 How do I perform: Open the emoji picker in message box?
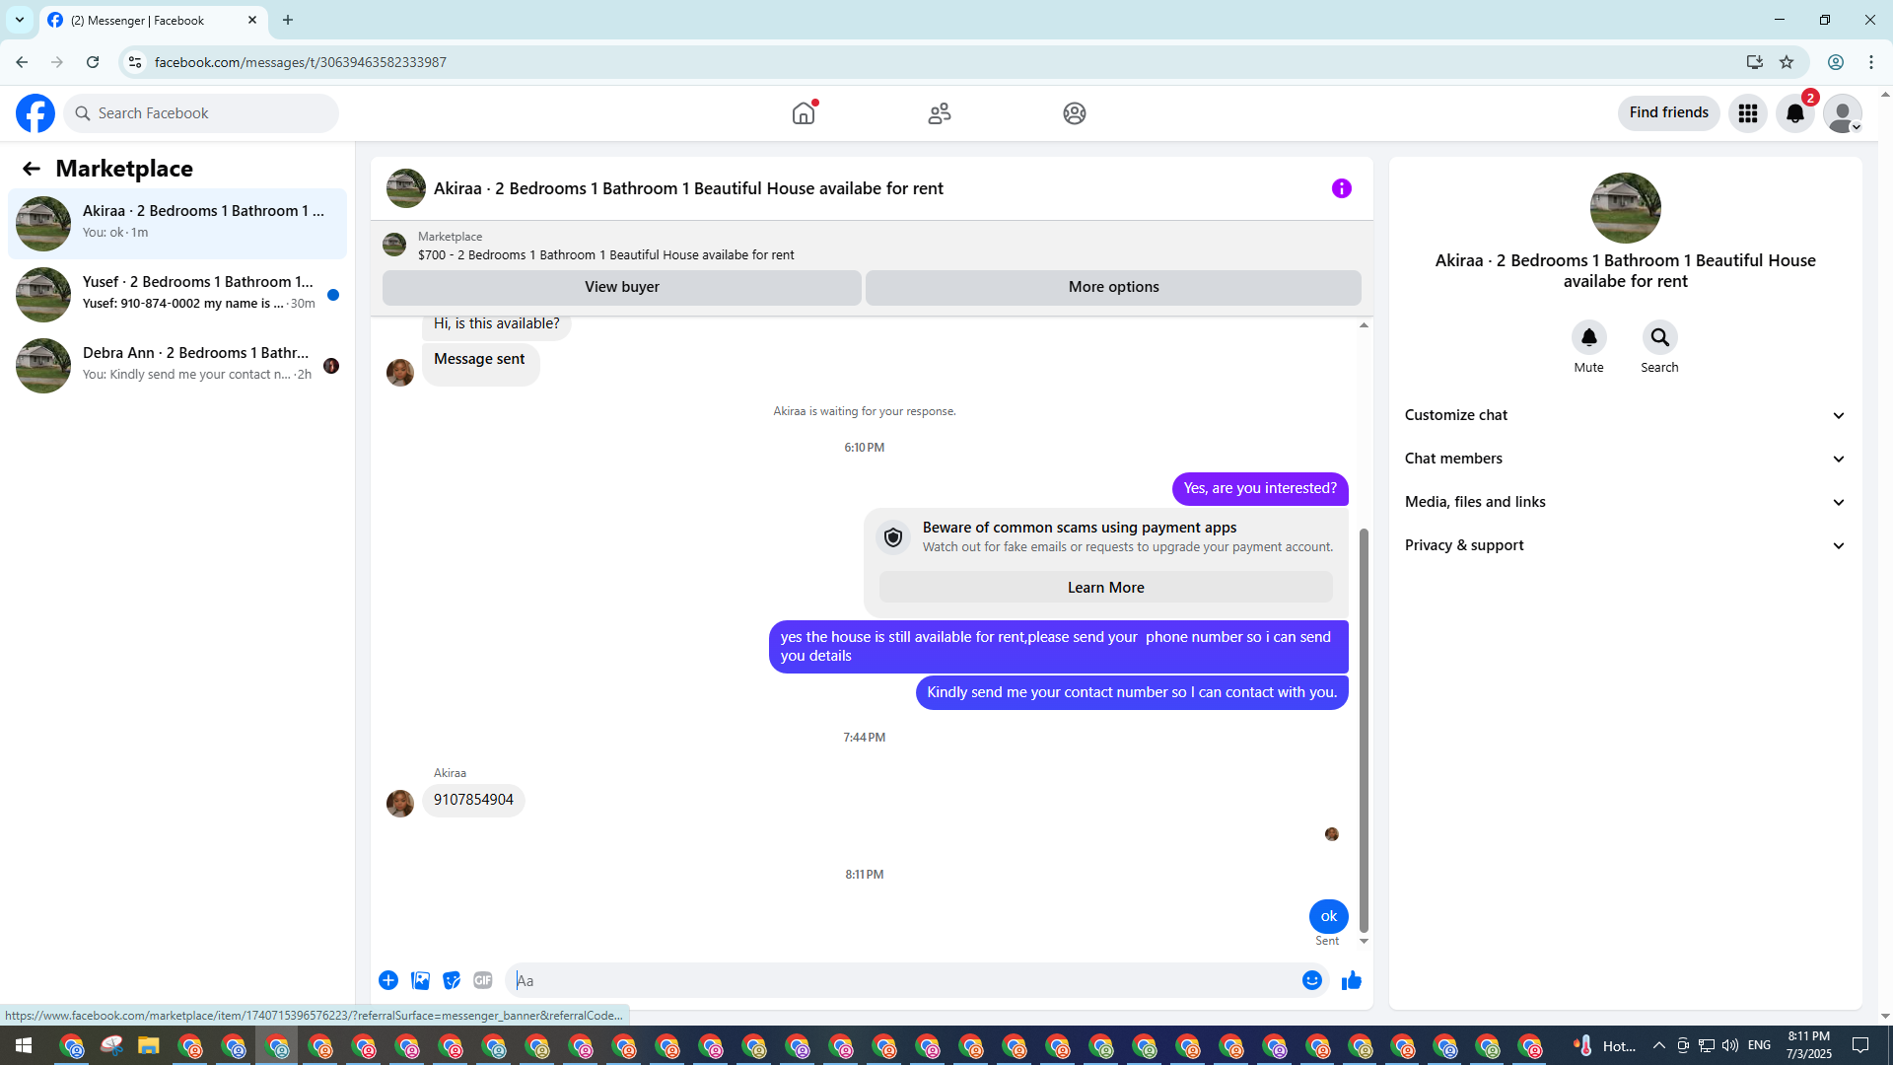pyautogui.click(x=1311, y=980)
